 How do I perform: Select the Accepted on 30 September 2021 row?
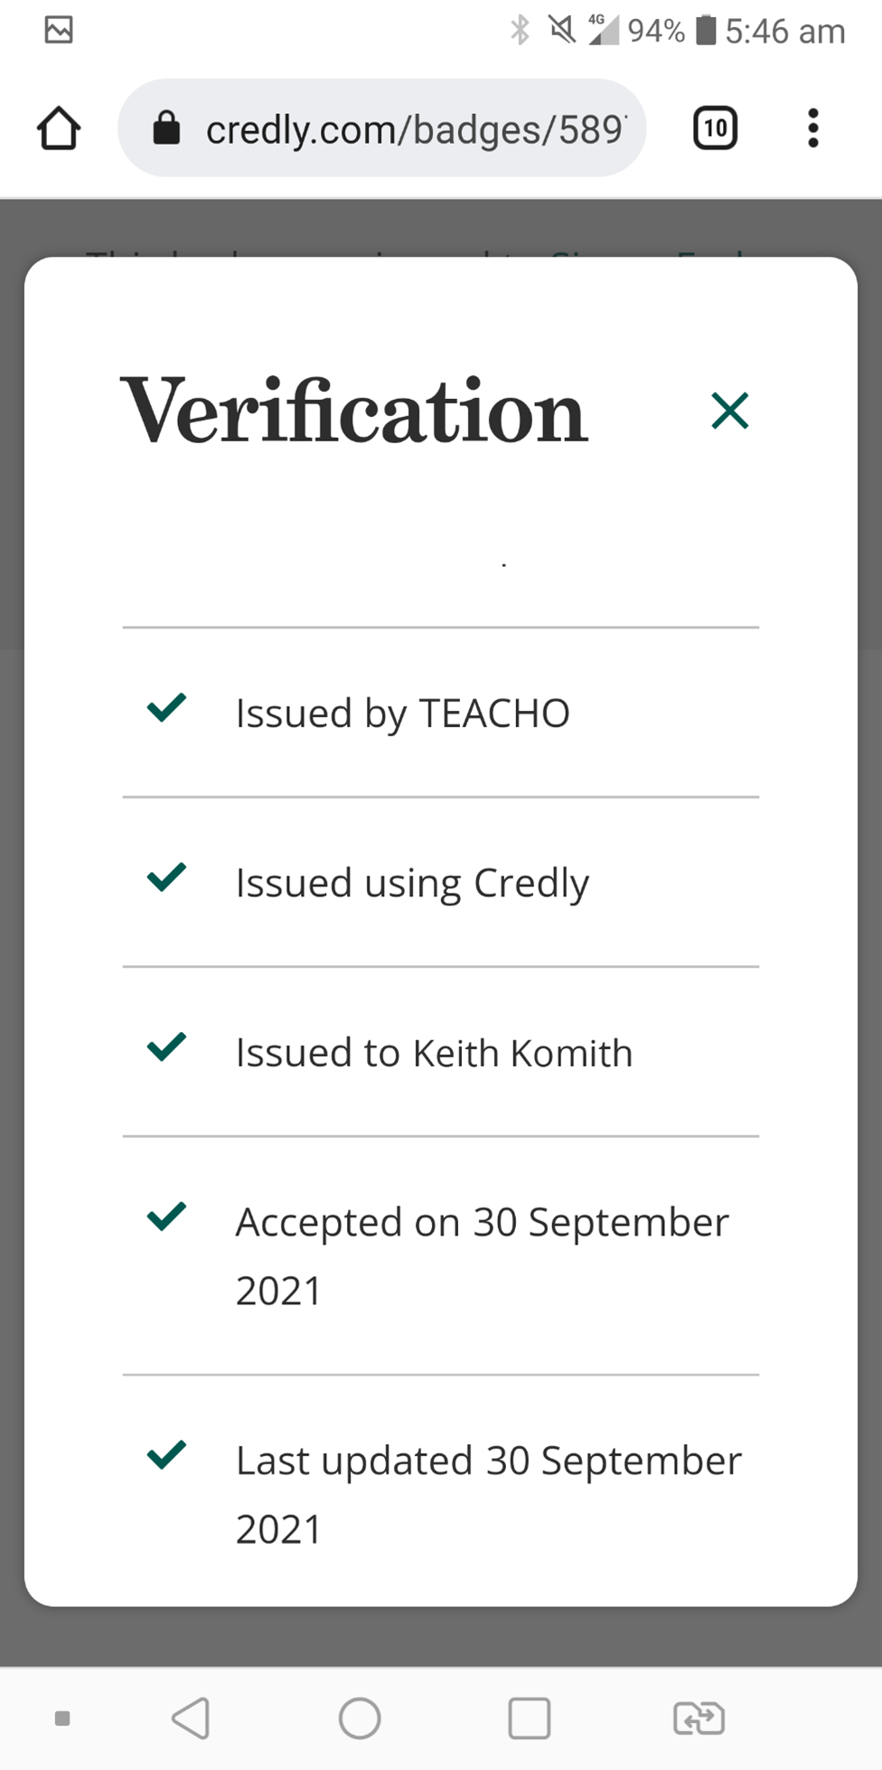[441, 1255]
